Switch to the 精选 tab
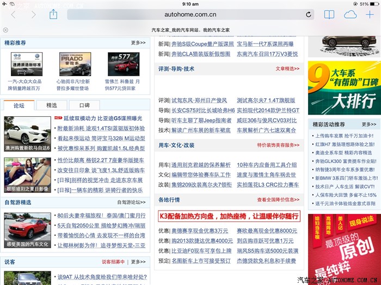This screenshot has height=285, width=381. tap(51, 105)
